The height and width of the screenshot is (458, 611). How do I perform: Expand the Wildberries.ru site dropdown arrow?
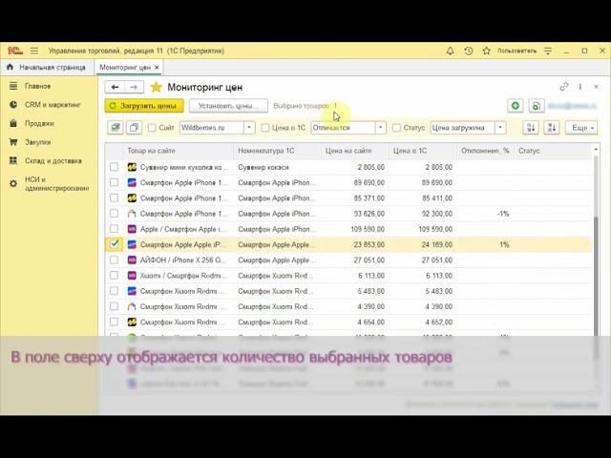tap(249, 127)
